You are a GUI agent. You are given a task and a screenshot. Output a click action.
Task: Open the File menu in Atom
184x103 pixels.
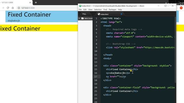tap(80, 9)
